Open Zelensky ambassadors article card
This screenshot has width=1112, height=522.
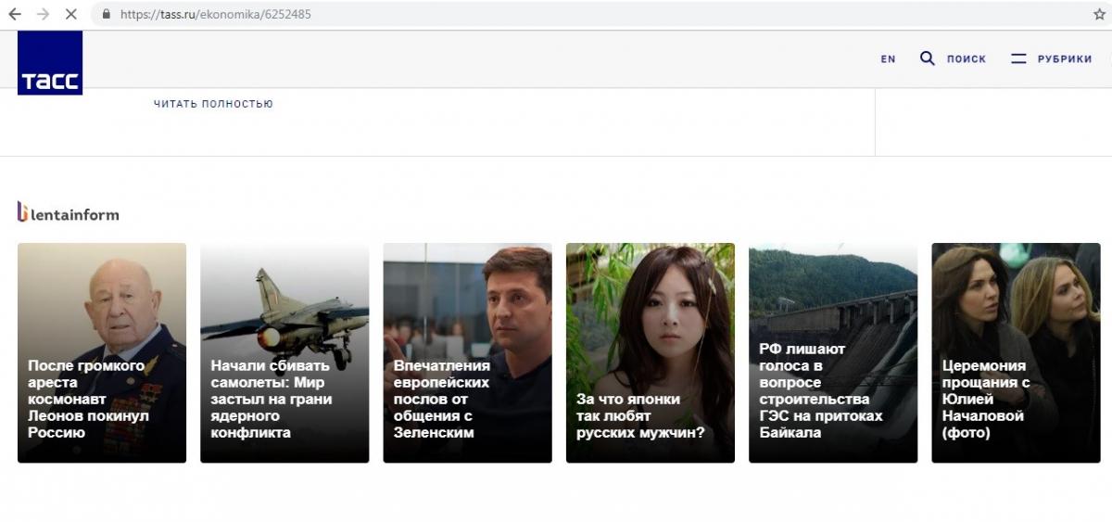pos(467,352)
